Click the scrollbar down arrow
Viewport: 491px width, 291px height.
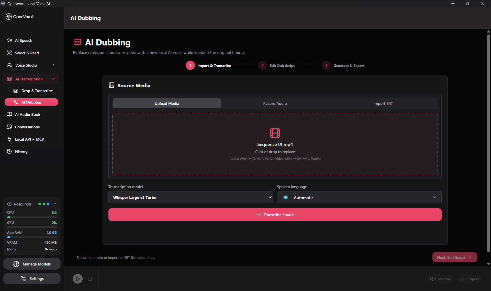coord(488,264)
